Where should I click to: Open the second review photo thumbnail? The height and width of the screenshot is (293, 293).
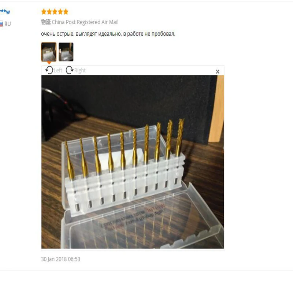66,52
